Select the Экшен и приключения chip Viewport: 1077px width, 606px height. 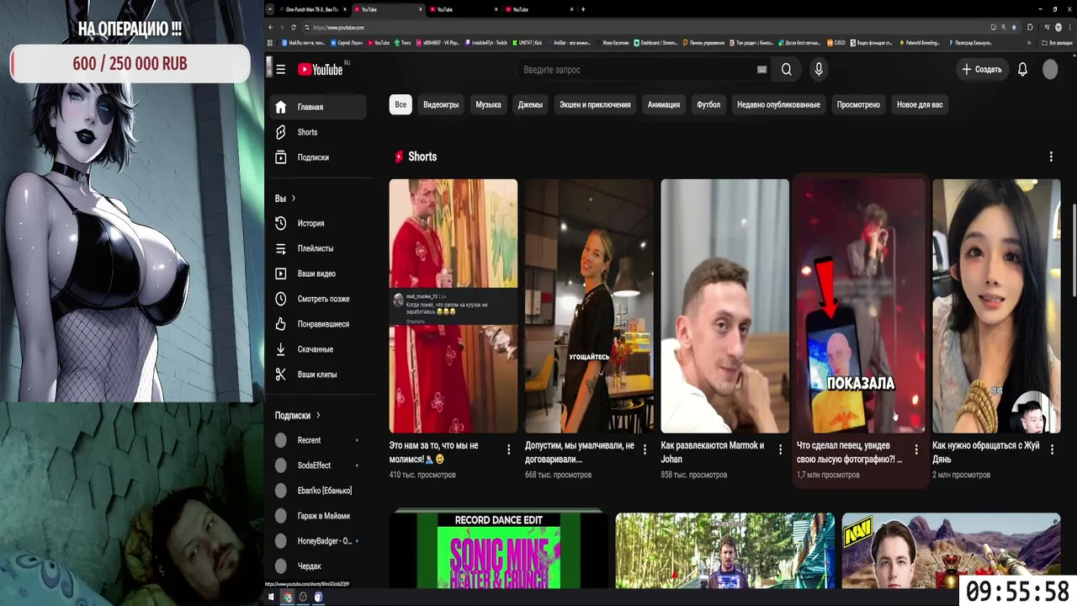click(595, 104)
